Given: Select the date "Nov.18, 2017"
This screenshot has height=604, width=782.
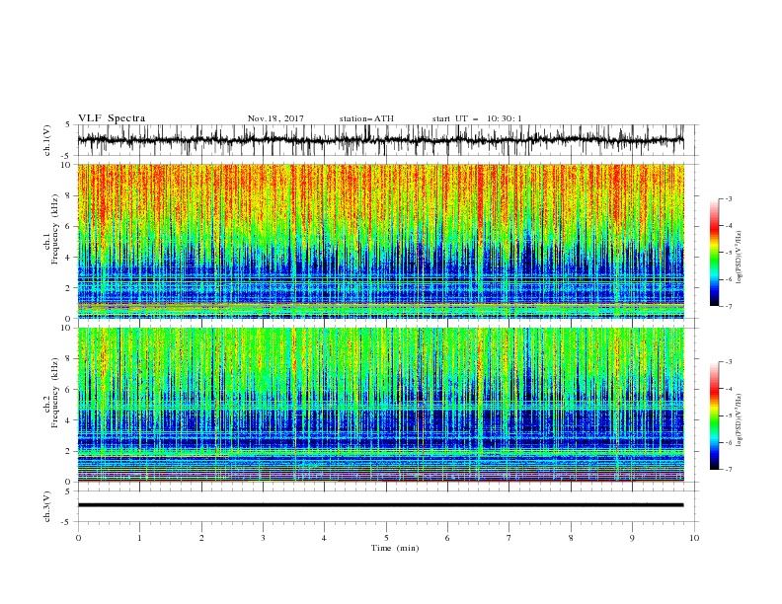Looking at the screenshot, I should (x=275, y=118).
